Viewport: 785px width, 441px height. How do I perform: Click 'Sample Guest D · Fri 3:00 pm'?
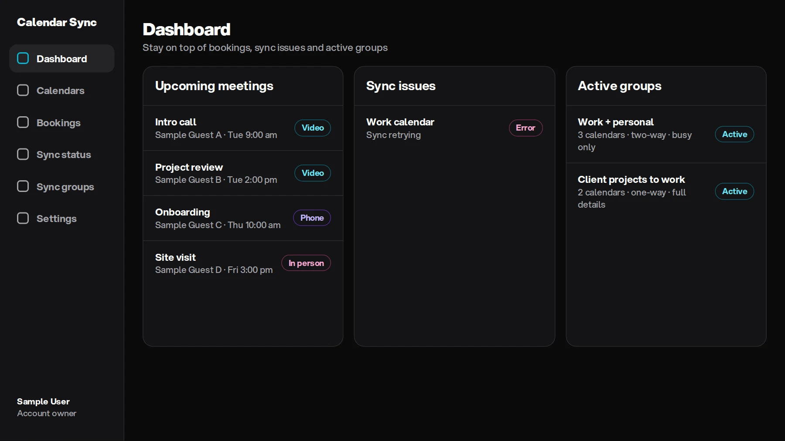214,270
